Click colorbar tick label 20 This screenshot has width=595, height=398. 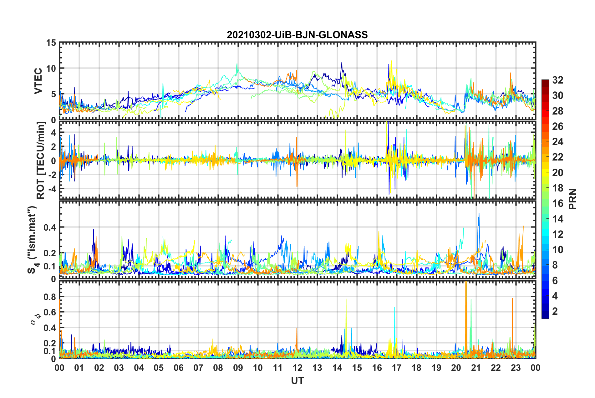pos(557,173)
